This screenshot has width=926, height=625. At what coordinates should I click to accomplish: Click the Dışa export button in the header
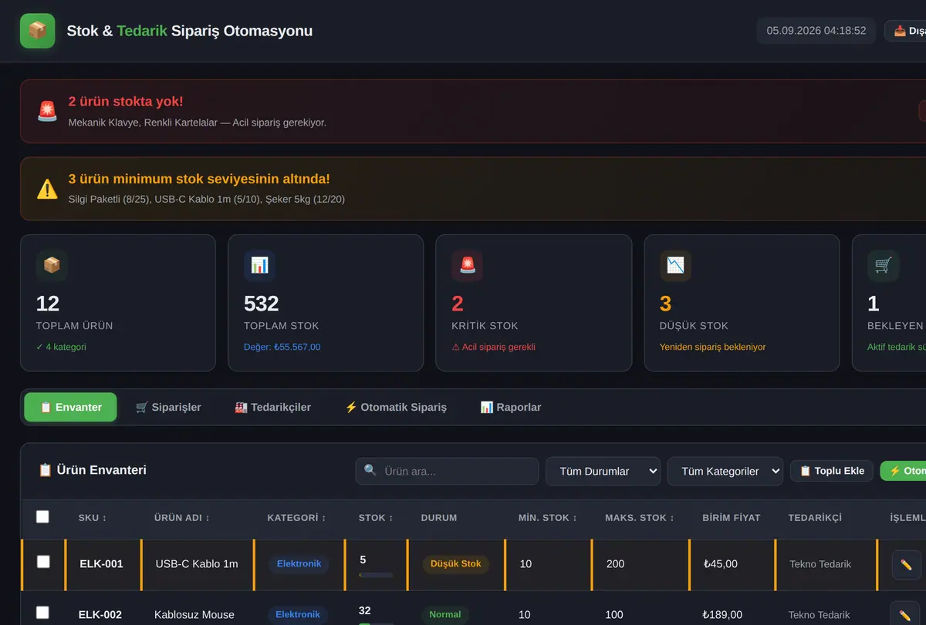pyautogui.click(x=905, y=31)
